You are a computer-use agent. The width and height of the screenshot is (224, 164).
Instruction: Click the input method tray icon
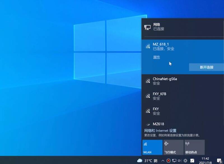(x=192, y=161)
